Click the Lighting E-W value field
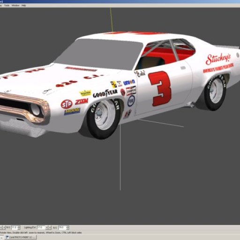Screen dimensions: 240x240 coord(41,227)
